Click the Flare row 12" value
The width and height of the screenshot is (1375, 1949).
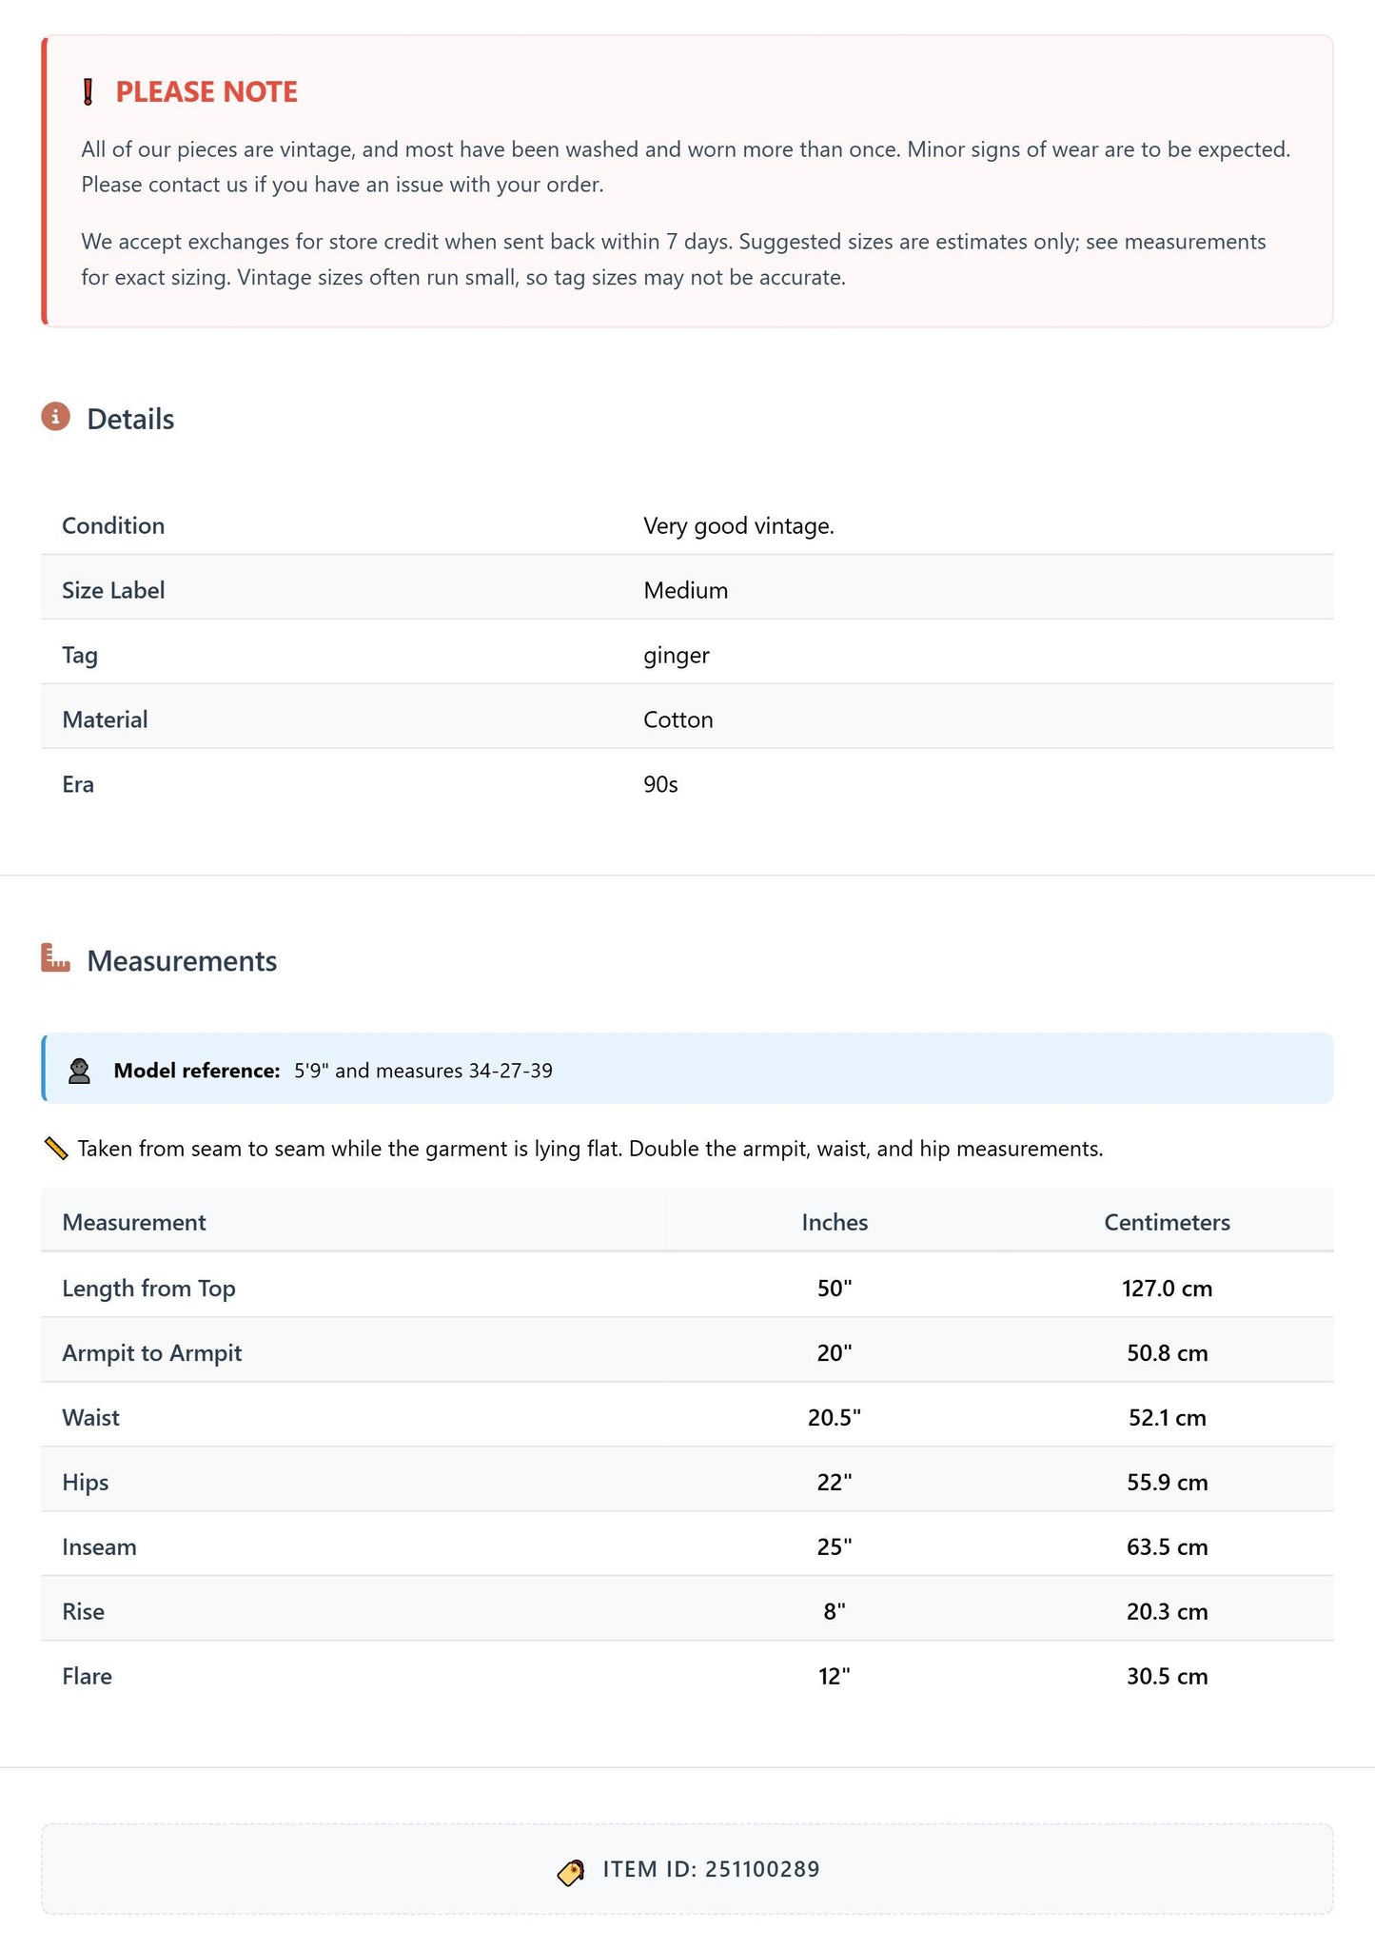(x=835, y=1677)
